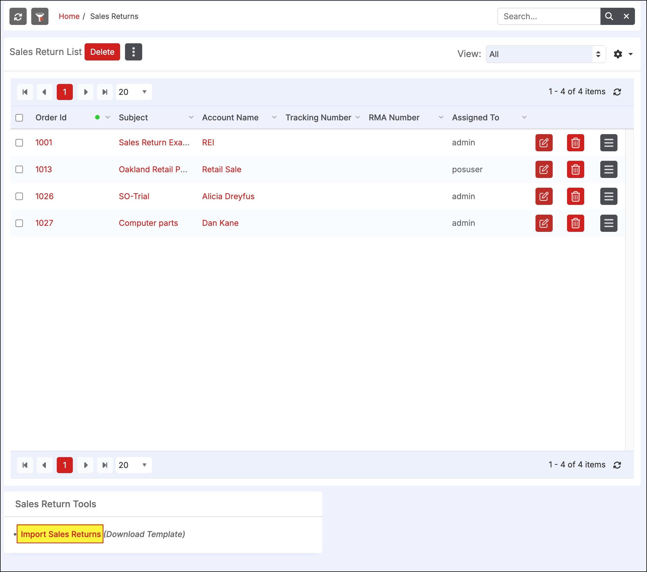Go to next page in top pager
This screenshot has width=647, height=572.
pyautogui.click(x=85, y=92)
